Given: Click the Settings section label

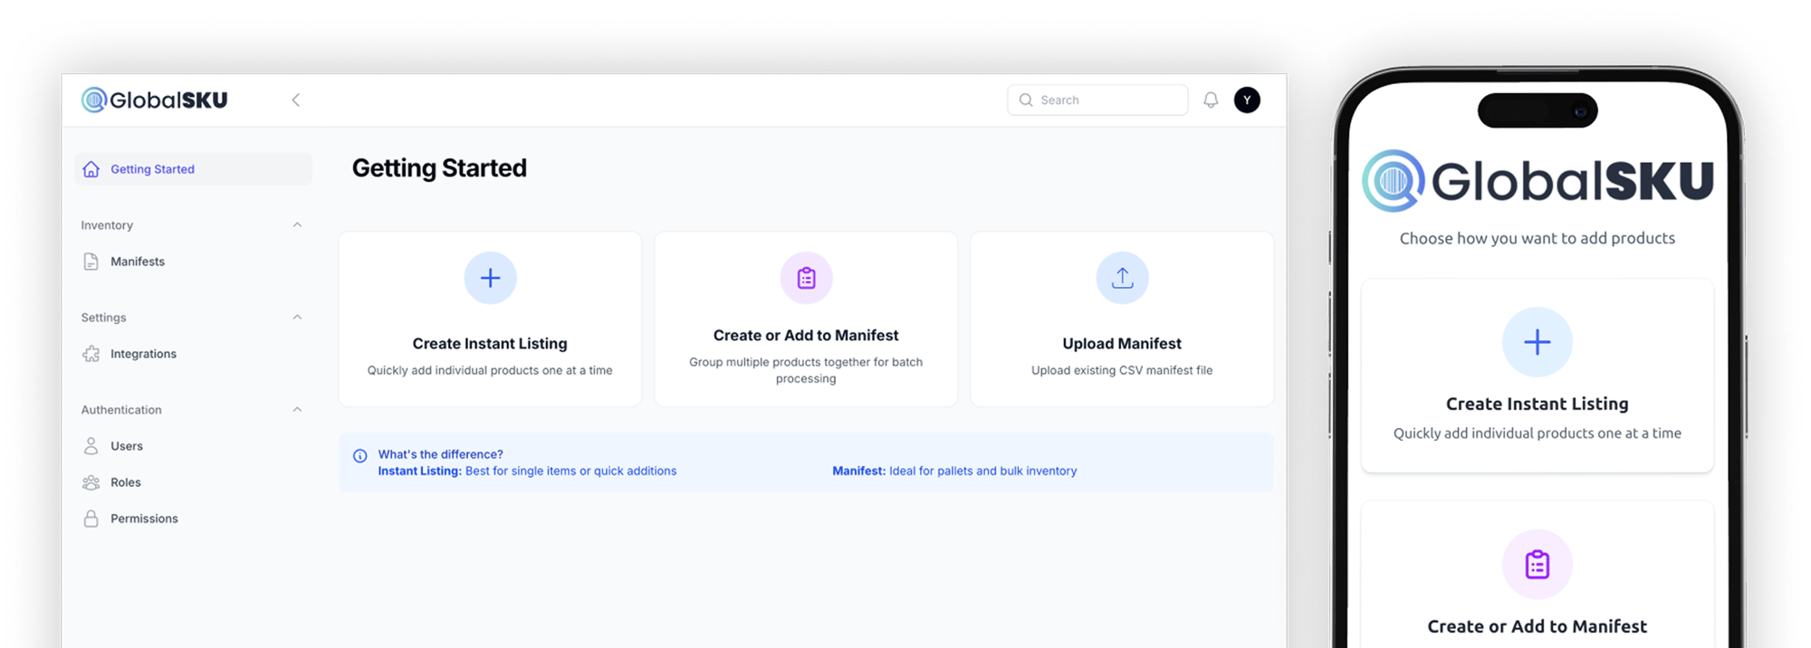Looking at the screenshot, I should pos(103,318).
